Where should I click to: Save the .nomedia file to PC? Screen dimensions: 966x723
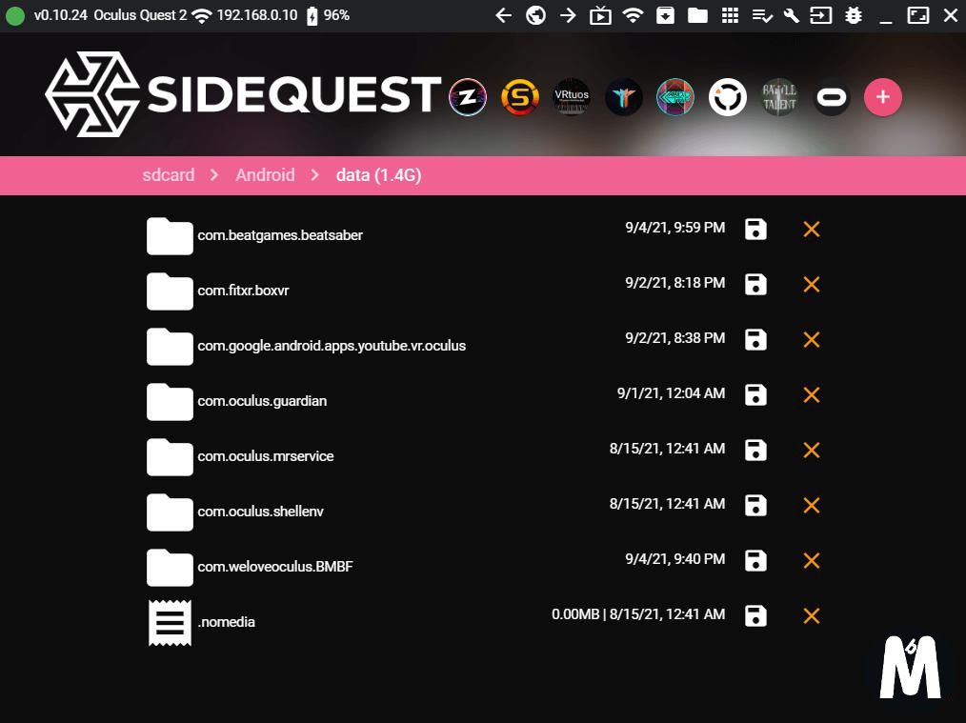click(755, 615)
